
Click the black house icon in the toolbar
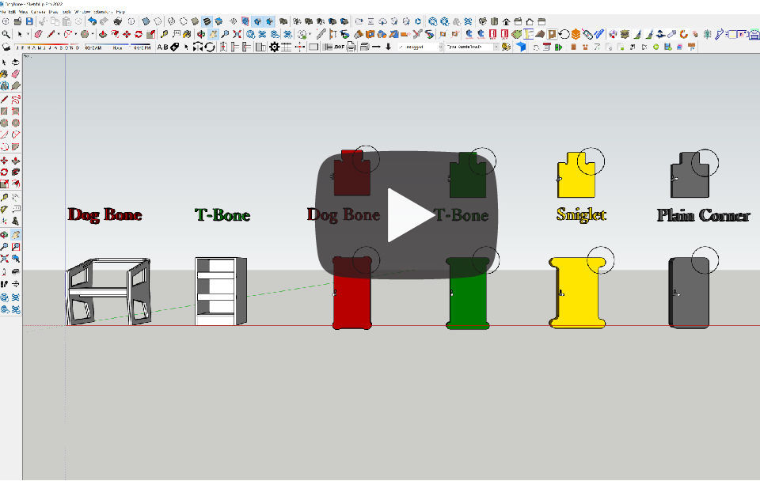pos(506,22)
